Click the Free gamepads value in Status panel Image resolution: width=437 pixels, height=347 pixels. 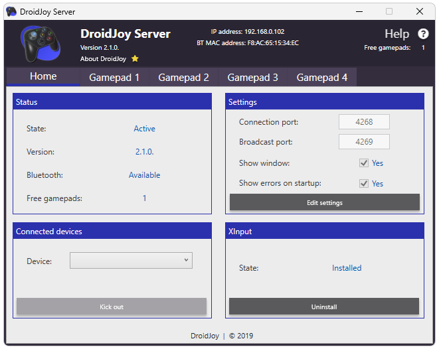pos(144,198)
